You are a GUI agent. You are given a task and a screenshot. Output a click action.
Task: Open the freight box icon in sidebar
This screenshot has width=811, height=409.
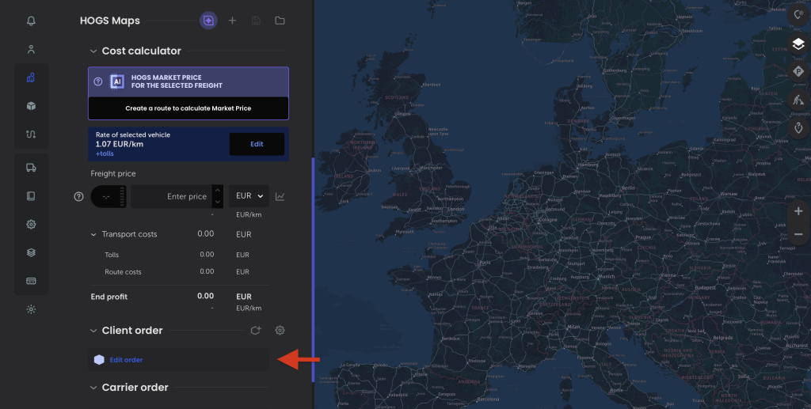31,106
